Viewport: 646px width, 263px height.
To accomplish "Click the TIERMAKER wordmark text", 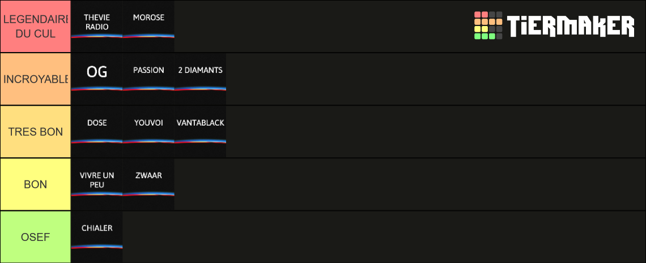I will [x=570, y=26].
